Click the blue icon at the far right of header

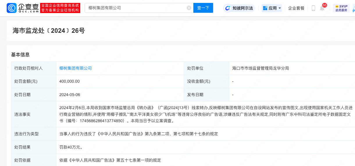coord(354,8)
